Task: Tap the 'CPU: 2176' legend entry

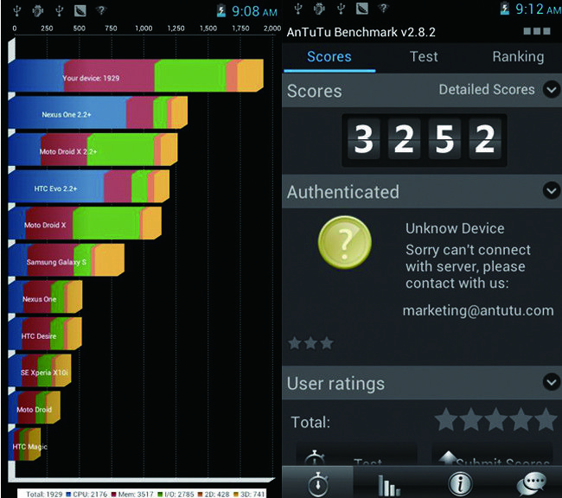Action: click(86, 494)
